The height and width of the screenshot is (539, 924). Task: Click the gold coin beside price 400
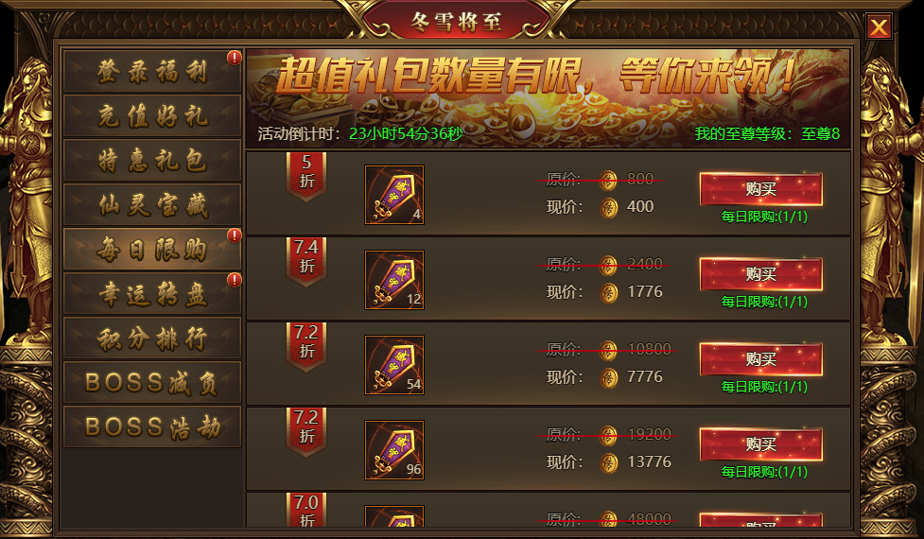click(609, 207)
